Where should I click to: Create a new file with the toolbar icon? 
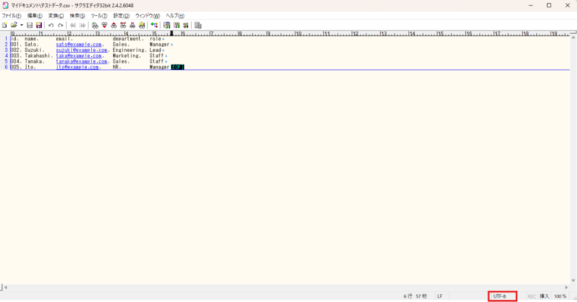(5, 25)
